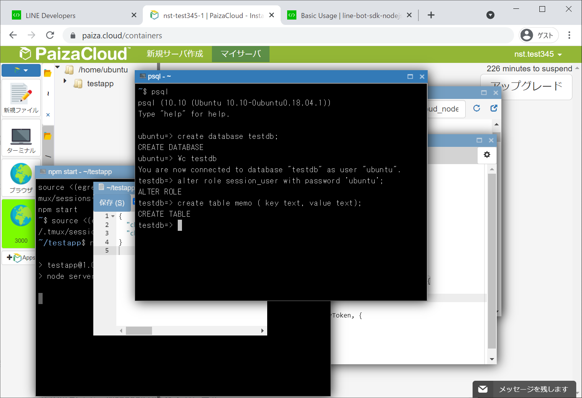Reload the paiza.cloud page
Viewport: 582px width, 398px height.
click(50, 35)
